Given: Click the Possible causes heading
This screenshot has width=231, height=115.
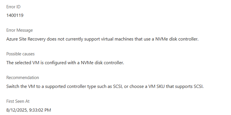Looking at the screenshot, I should (20, 54).
